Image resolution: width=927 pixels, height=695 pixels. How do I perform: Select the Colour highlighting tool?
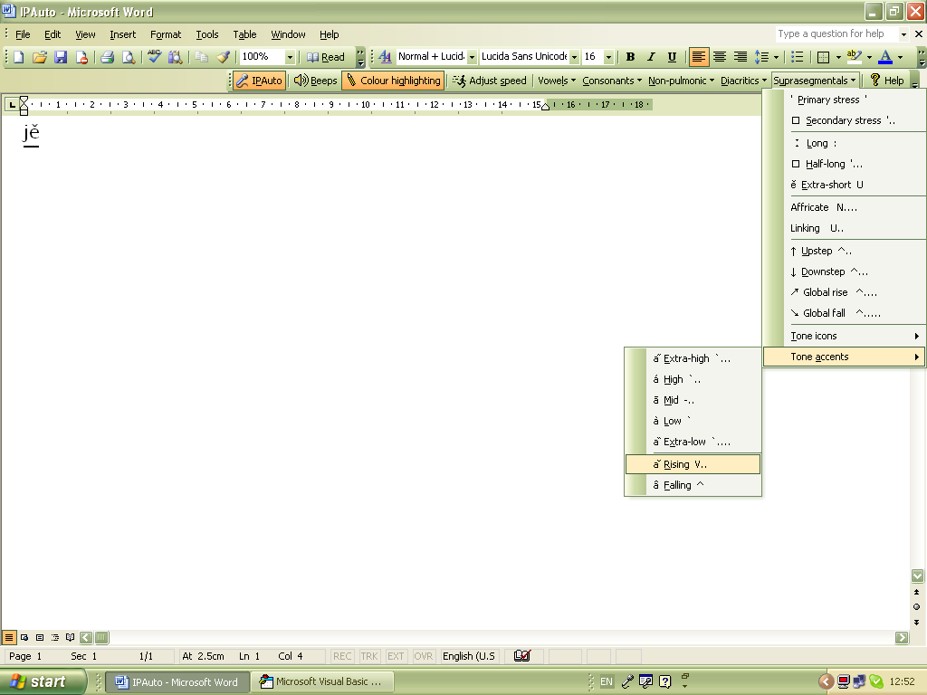click(393, 80)
